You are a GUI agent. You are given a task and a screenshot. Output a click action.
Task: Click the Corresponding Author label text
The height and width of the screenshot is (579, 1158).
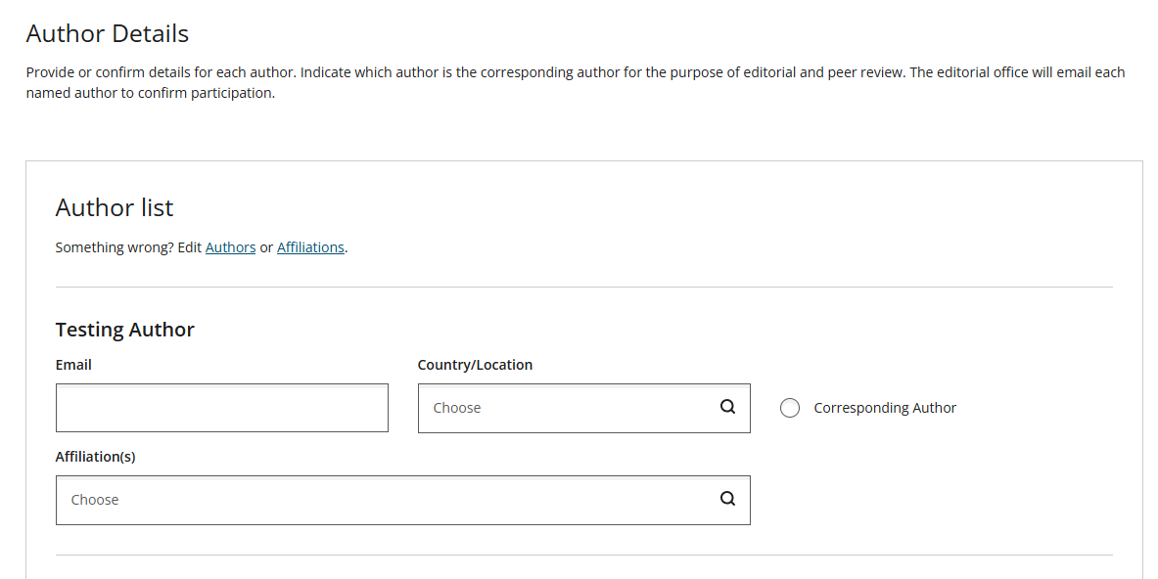tap(885, 408)
